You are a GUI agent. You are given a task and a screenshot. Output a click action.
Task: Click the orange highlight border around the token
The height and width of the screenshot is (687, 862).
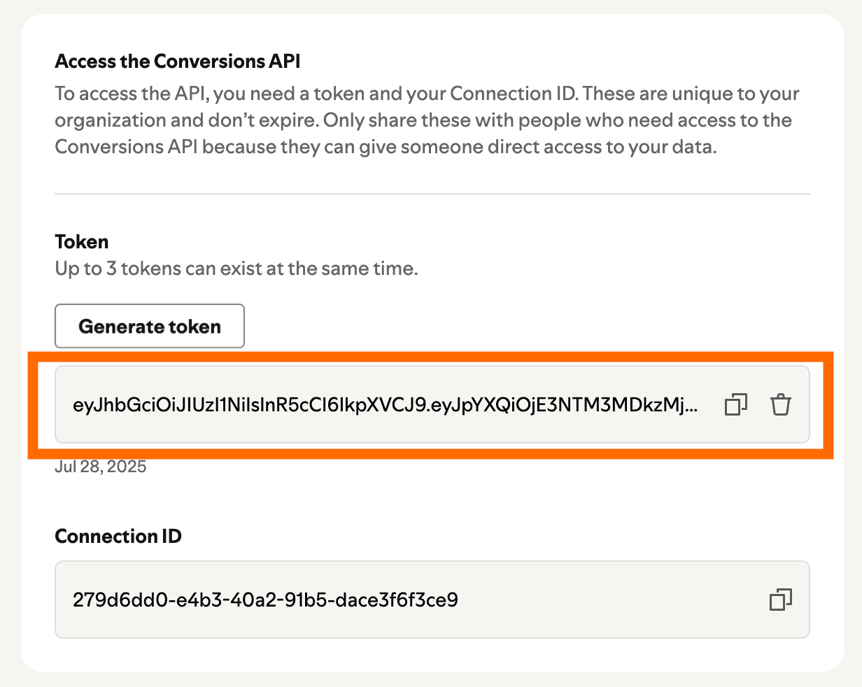click(x=430, y=356)
